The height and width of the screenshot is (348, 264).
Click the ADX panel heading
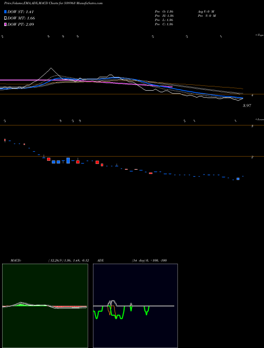pos(100,260)
